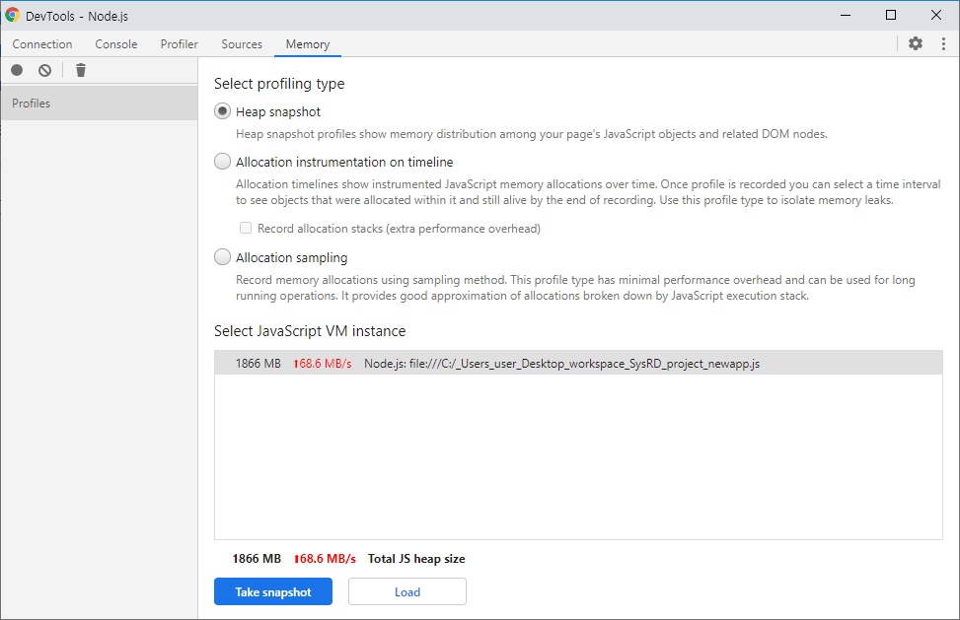Click the record heap profile icon
Screen dimensions: 960x620
17,70
